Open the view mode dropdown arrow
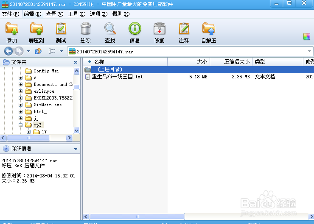 (x=61, y=51)
